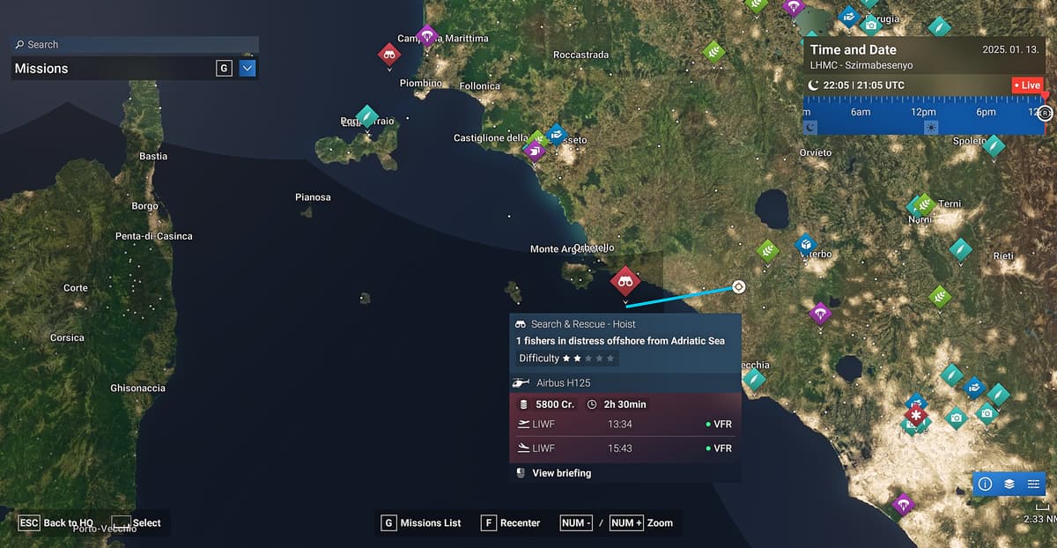Screen dimensions: 1057x548
Task: Click the 'Airbus H125' aircraft label
Action: click(x=564, y=382)
